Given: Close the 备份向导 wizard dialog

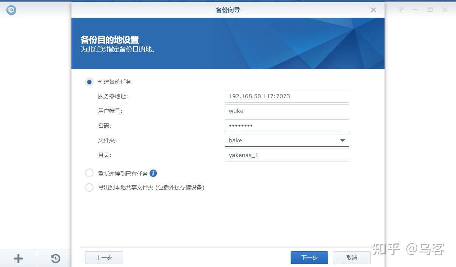Looking at the screenshot, I should (373, 10).
